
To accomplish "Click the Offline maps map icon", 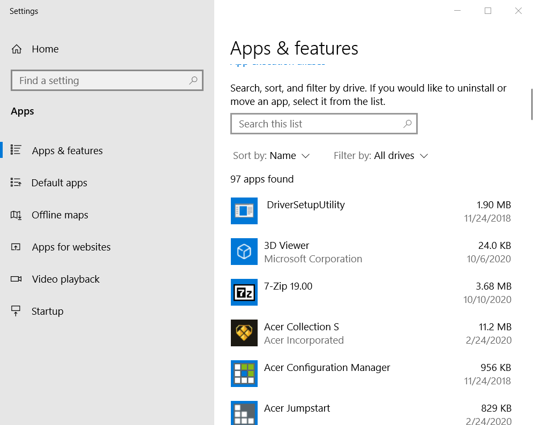I will [x=16, y=215].
